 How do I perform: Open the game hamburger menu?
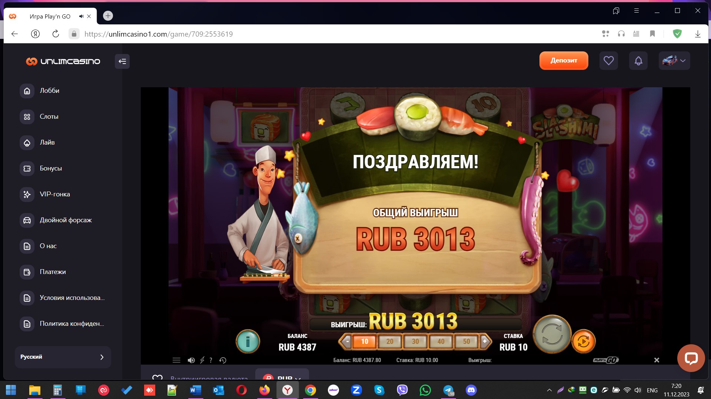click(176, 360)
